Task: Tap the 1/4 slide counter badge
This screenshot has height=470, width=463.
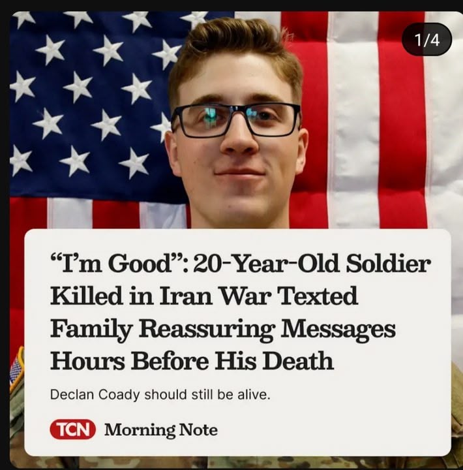Action: (426, 39)
